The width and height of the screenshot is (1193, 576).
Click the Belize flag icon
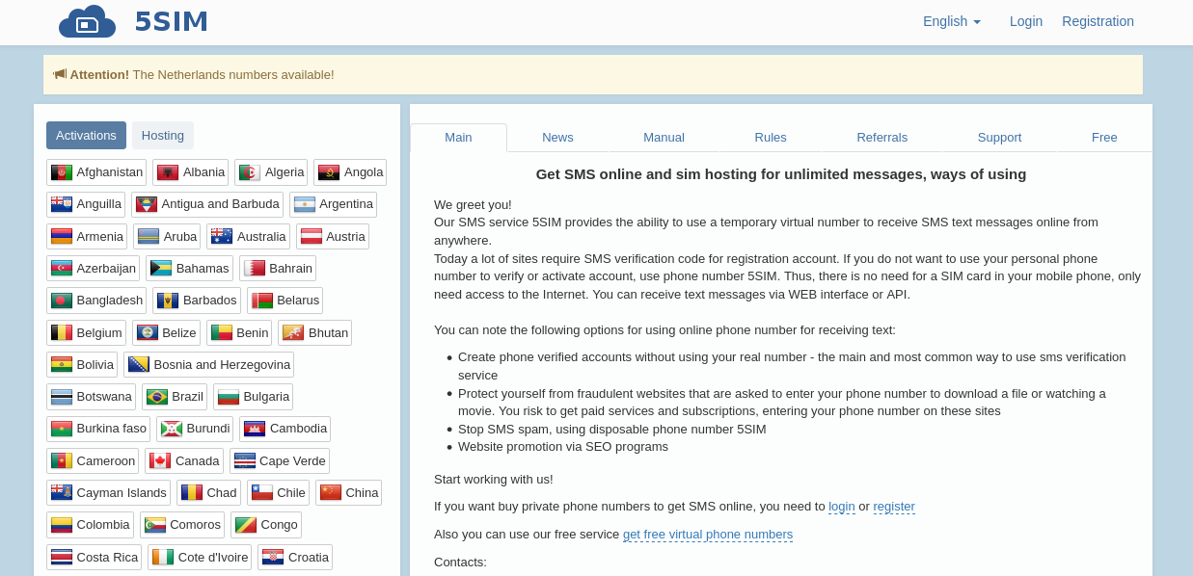148,332
